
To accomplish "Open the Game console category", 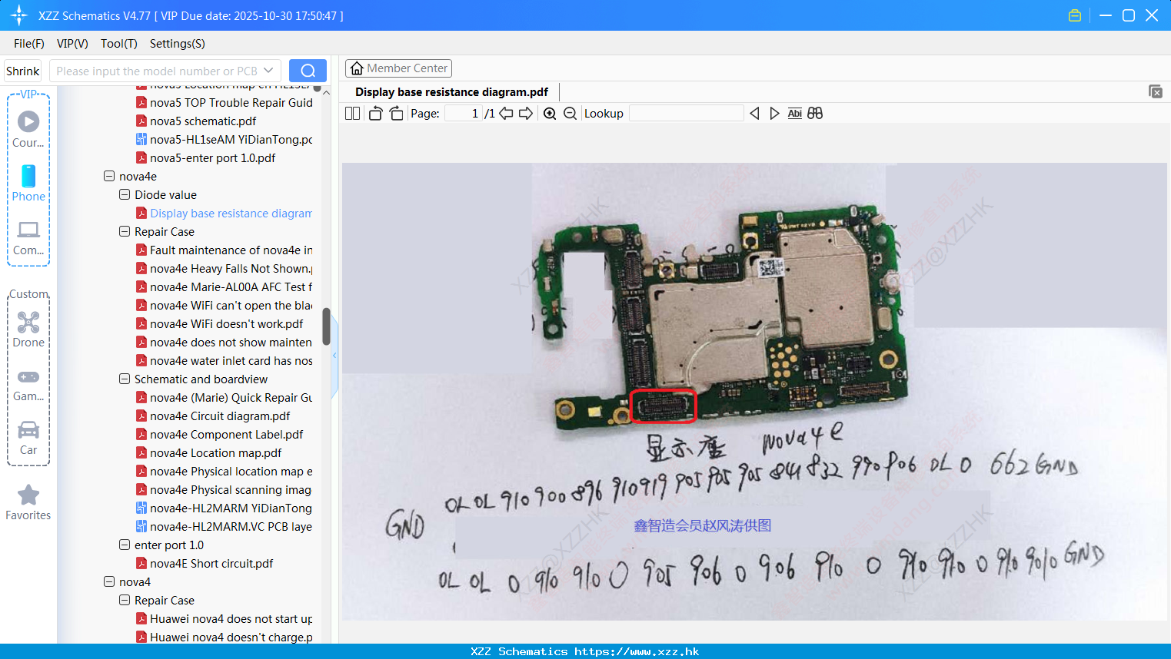I will tap(28, 385).
